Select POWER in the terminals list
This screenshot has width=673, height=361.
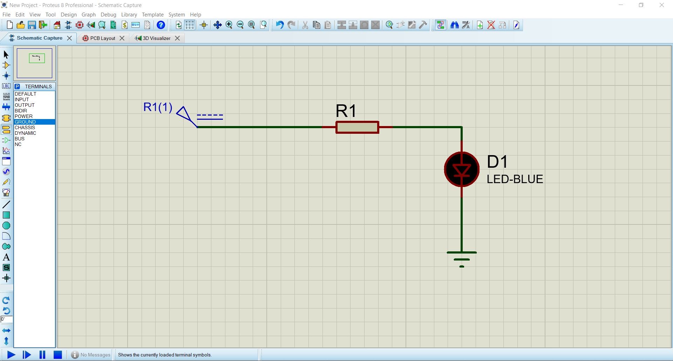pyautogui.click(x=23, y=116)
